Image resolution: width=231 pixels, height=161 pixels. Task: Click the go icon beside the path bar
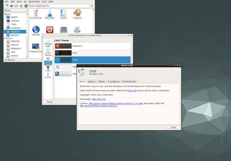pyautogui.click(x=92, y=6)
